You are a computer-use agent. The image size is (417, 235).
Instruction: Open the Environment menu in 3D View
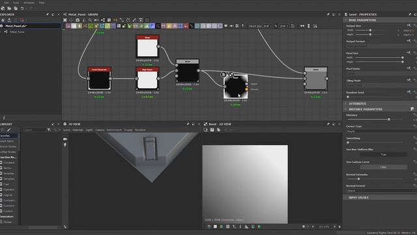pos(114,130)
